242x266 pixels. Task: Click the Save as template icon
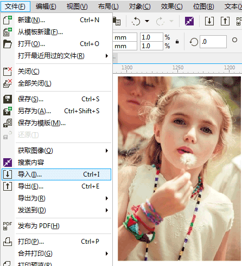(x=8, y=123)
